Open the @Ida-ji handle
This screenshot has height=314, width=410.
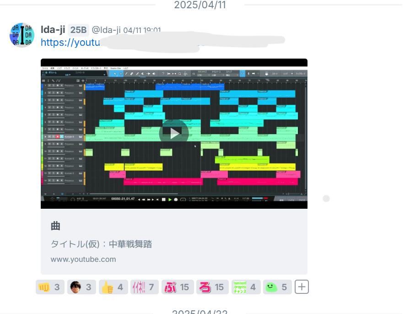click(106, 30)
